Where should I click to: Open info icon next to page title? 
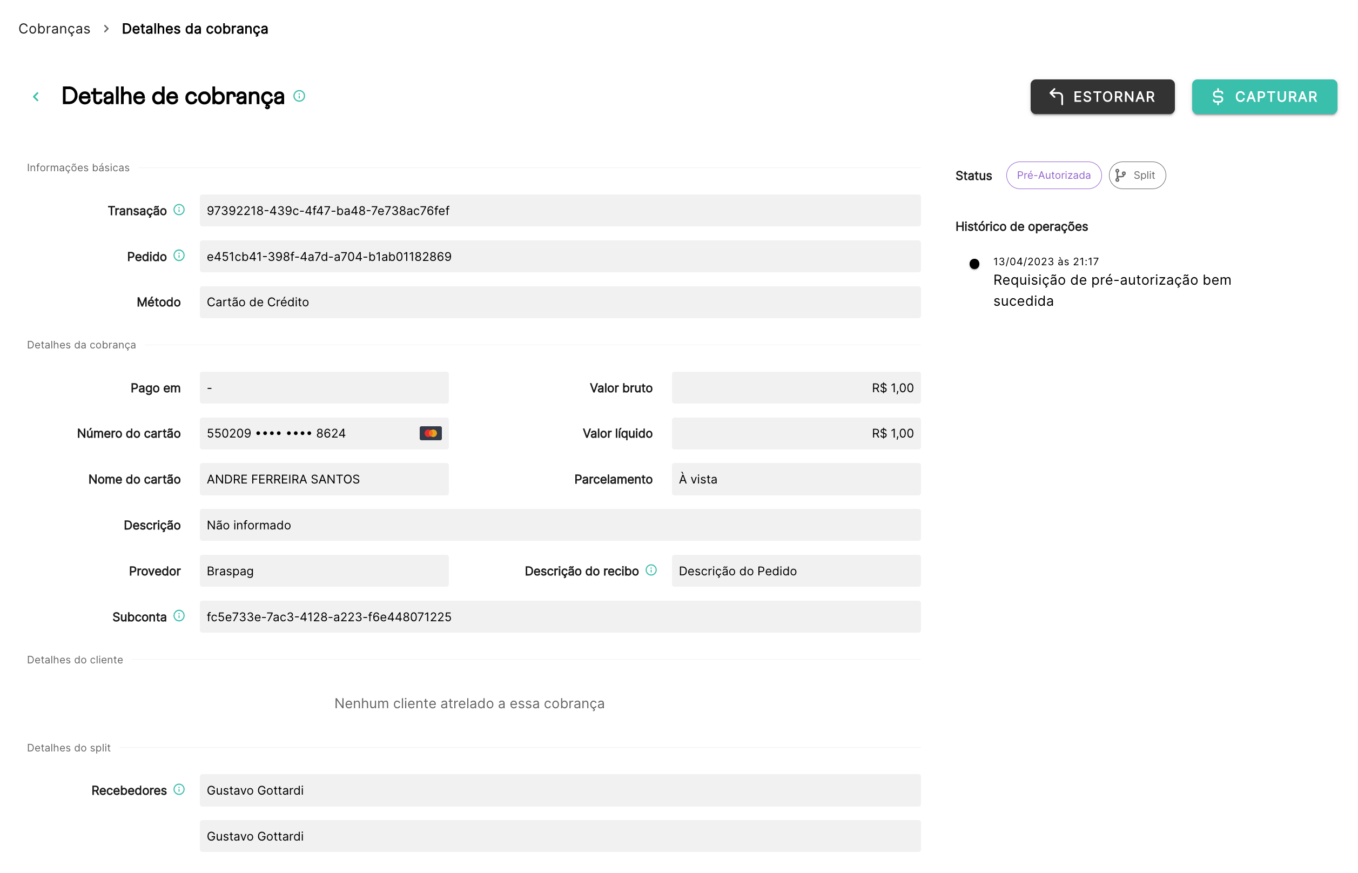click(x=299, y=96)
